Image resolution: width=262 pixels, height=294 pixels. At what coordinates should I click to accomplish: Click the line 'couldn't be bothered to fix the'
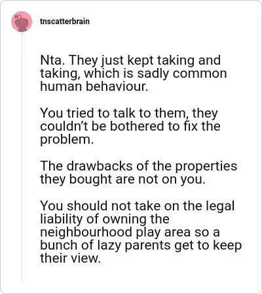click(130, 126)
